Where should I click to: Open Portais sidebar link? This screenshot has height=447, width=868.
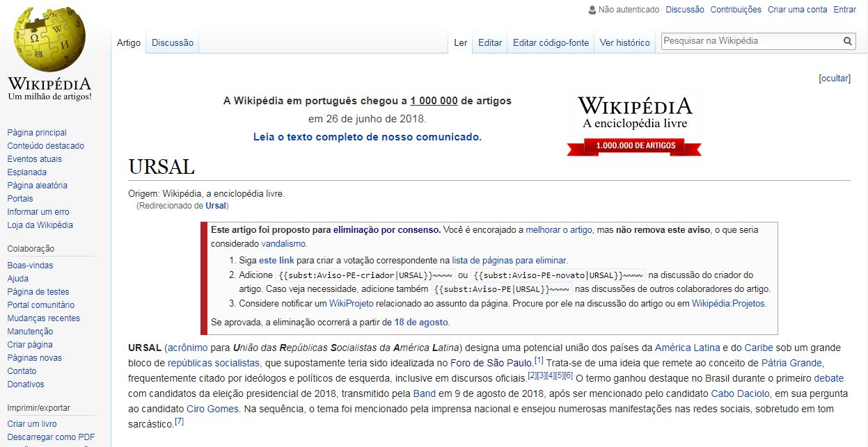coord(20,198)
